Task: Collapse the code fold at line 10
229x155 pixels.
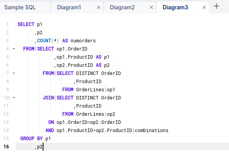Action: pos(14,98)
